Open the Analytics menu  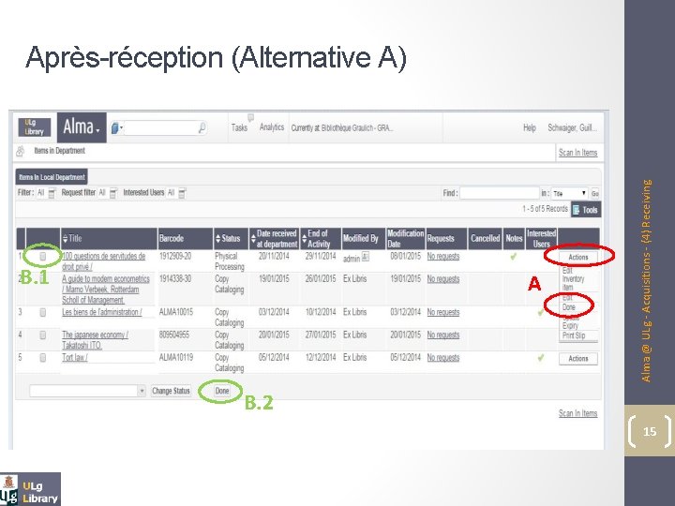[x=272, y=126]
